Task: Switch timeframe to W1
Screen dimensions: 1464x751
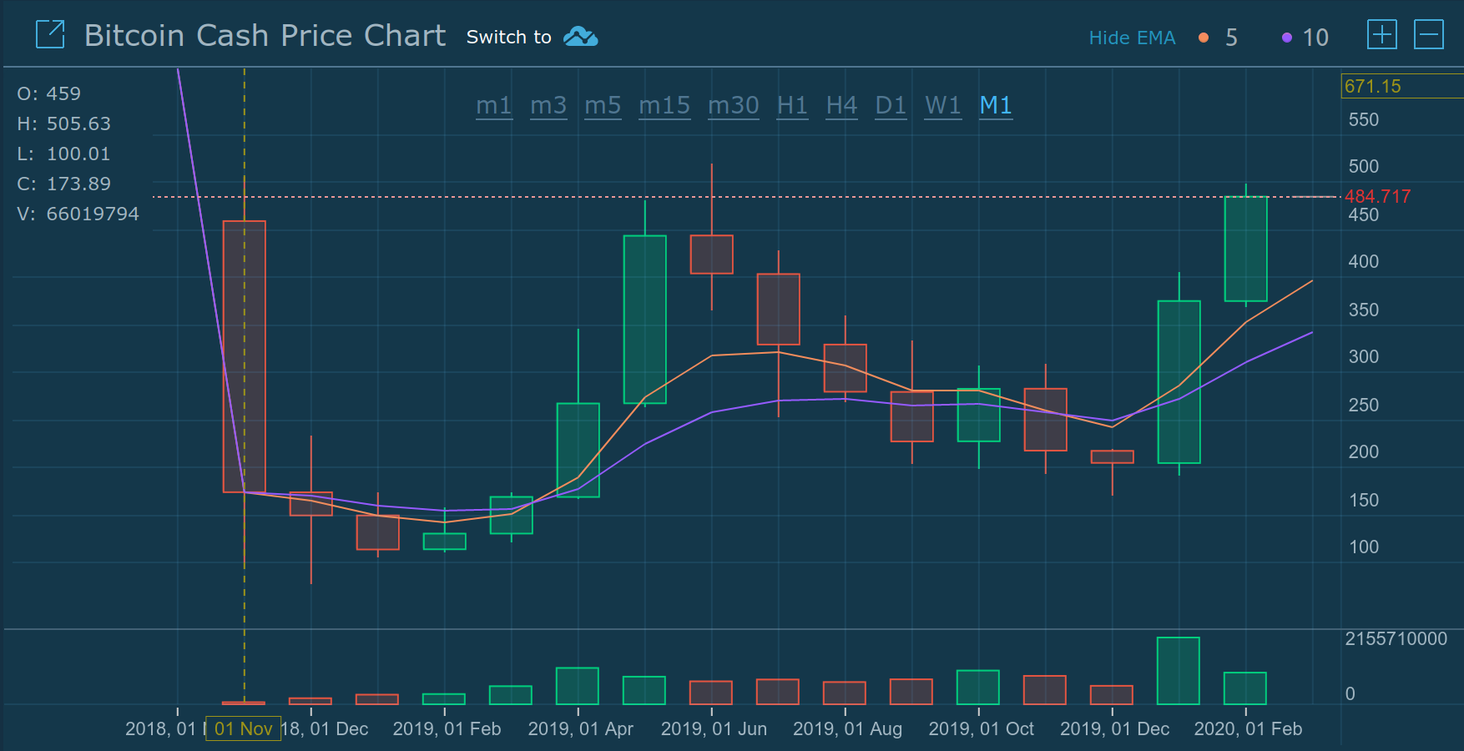Action: pos(943,106)
